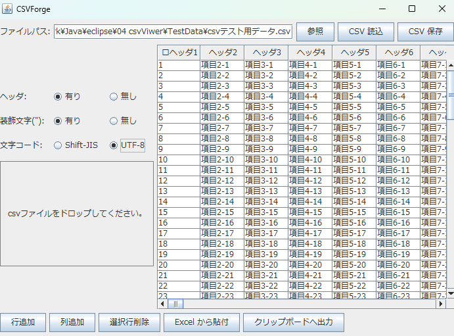Select cell 項目4-8
This screenshot has height=336, width=454.
coord(310,139)
